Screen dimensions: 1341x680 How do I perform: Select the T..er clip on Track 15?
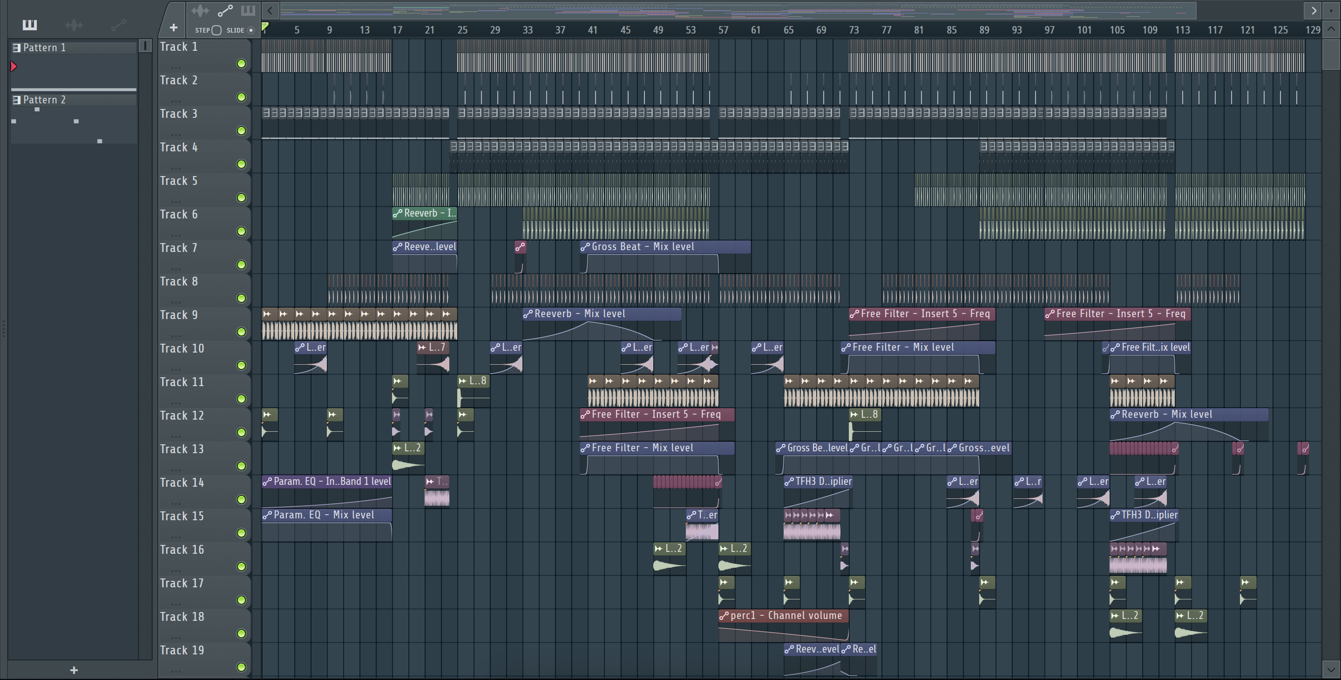(702, 525)
